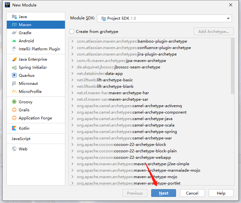The image size is (241, 203).
Task: Expand jira-plugin-archetype chevron
Action: (x=72, y=54)
